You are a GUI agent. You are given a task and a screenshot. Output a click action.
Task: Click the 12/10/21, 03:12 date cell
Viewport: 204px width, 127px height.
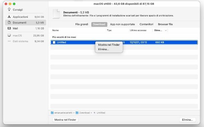pyautogui.click(x=138, y=42)
